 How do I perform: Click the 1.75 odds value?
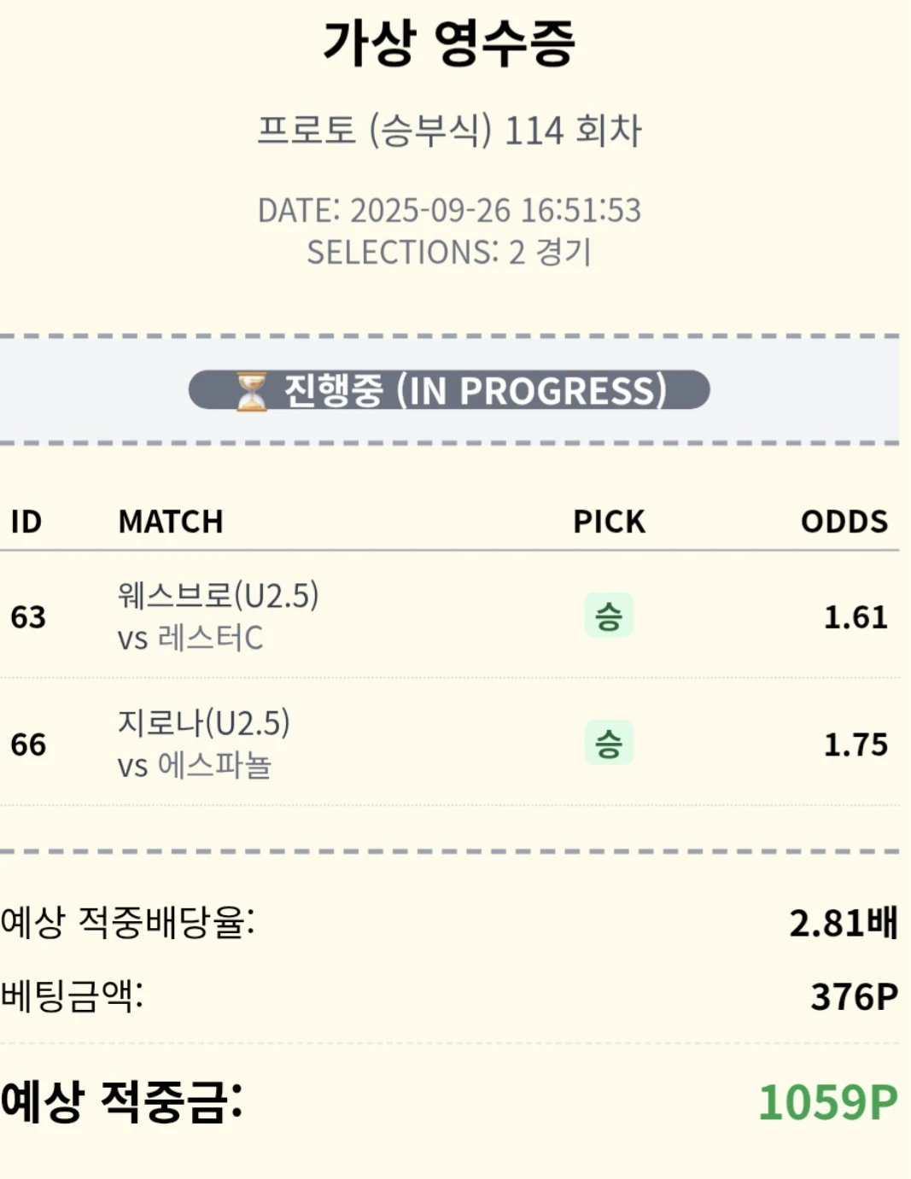[855, 744]
